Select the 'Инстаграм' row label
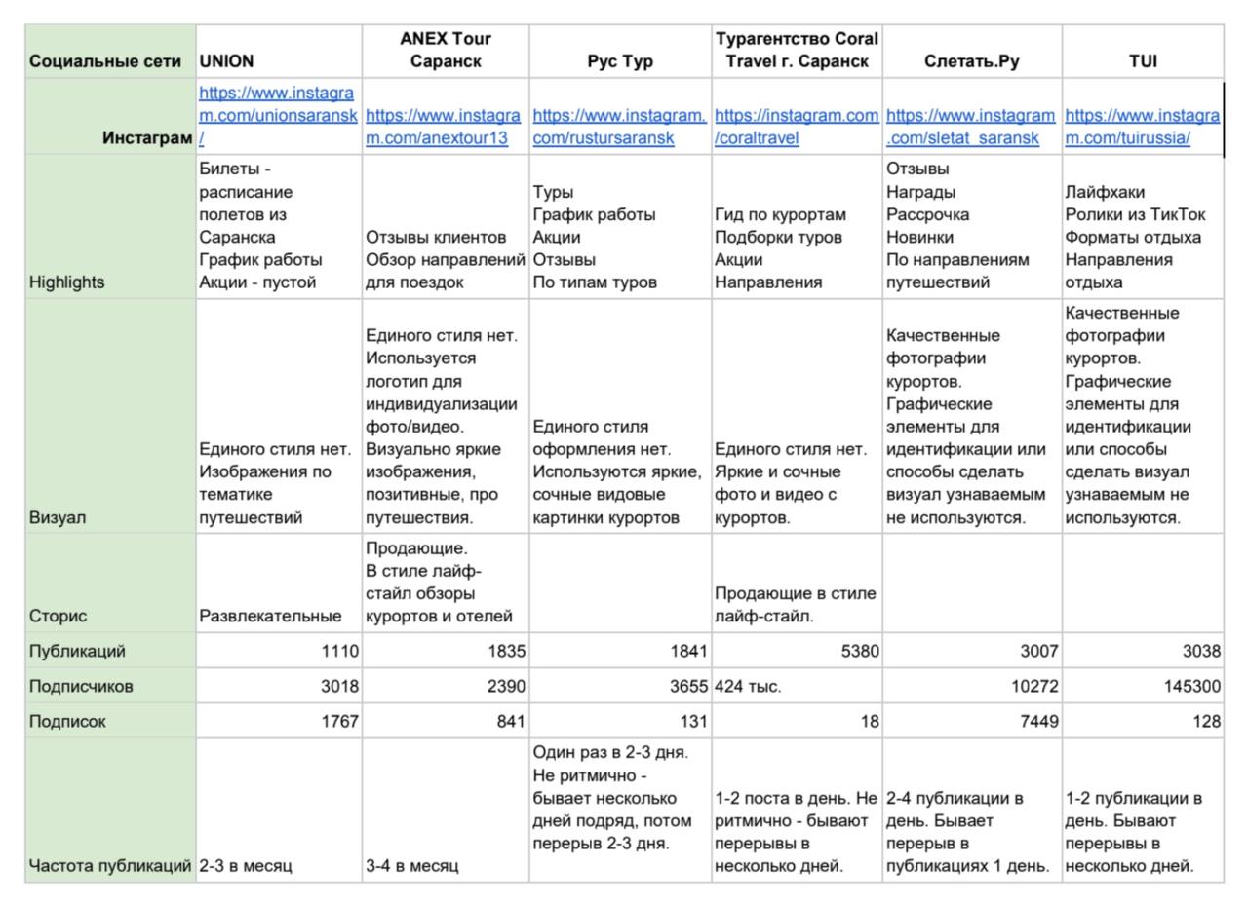This screenshot has height=904, width=1248. point(110,116)
